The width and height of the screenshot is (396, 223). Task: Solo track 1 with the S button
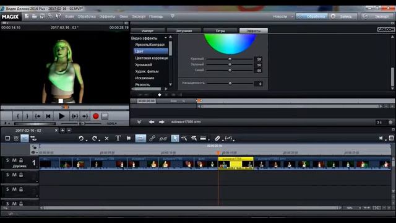[x=7, y=160]
